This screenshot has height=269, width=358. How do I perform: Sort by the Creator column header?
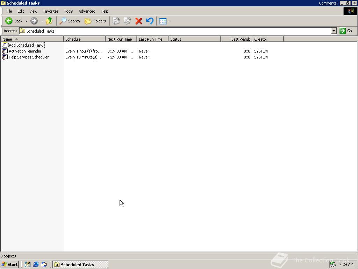(x=268, y=39)
